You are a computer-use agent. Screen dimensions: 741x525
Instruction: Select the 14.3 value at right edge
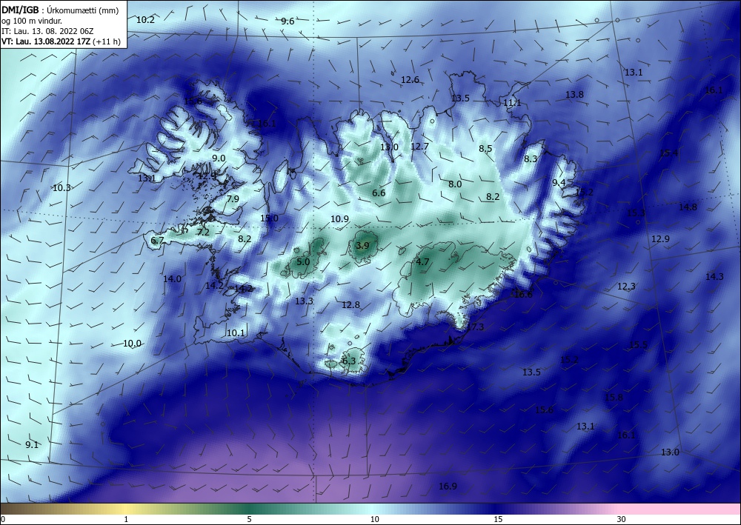pyautogui.click(x=714, y=277)
